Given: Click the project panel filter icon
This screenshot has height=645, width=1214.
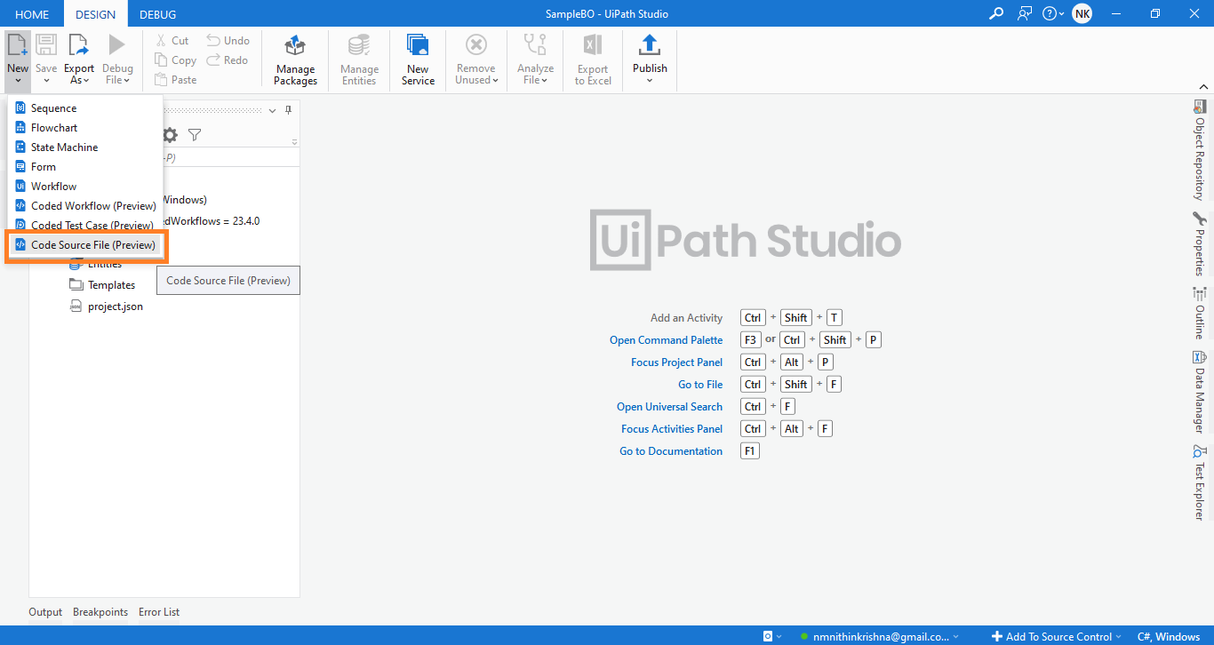Looking at the screenshot, I should [195, 135].
